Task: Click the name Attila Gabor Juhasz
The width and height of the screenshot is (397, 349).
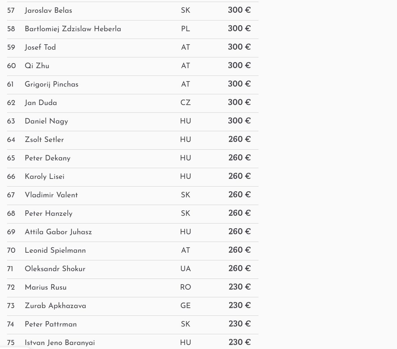Action: point(58,232)
